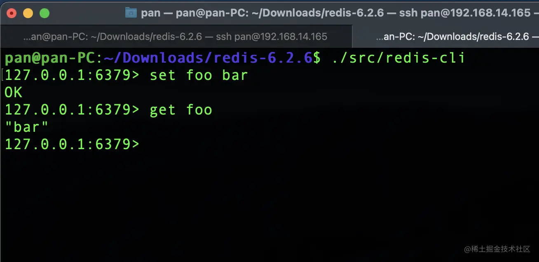Click the pan folder icon in title bar
This screenshot has width=539, height=262.
tap(131, 13)
